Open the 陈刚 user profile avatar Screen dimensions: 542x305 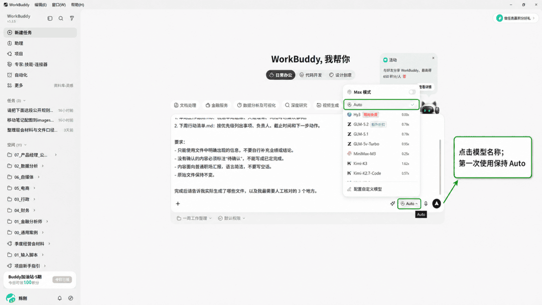(11, 298)
